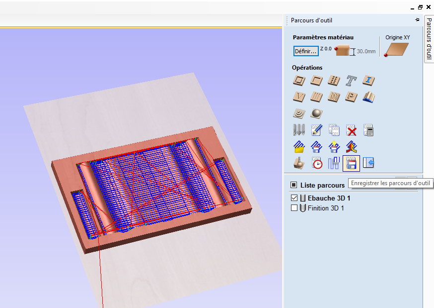This screenshot has height=308, width=434.
Task: Check the Finition 3D 1 checkbox
Action: tap(294, 207)
